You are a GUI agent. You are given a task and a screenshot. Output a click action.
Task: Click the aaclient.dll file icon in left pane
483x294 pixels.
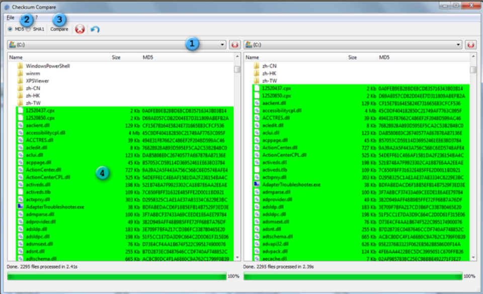coord(20,125)
